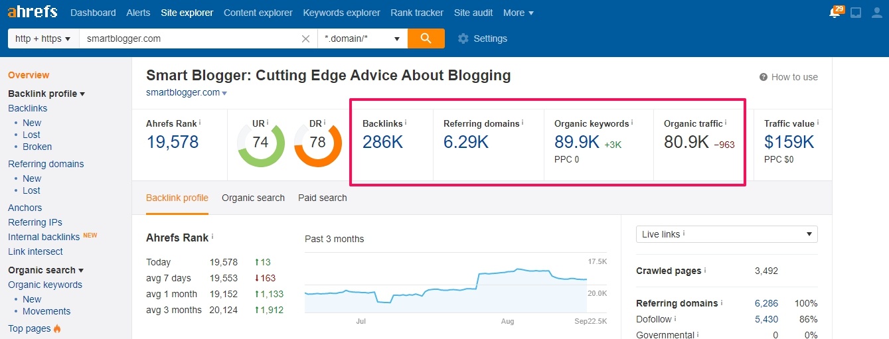Click the UR 74 donut gauge
The height and width of the screenshot is (339, 889).
pyautogui.click(x=261, y=143)
